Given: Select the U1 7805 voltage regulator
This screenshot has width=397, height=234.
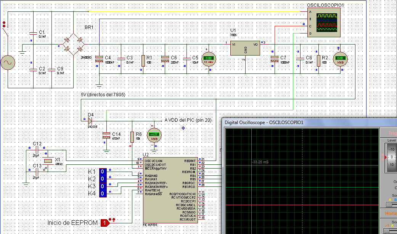Looking at the screenshot, I should click(x=245, y=48).
